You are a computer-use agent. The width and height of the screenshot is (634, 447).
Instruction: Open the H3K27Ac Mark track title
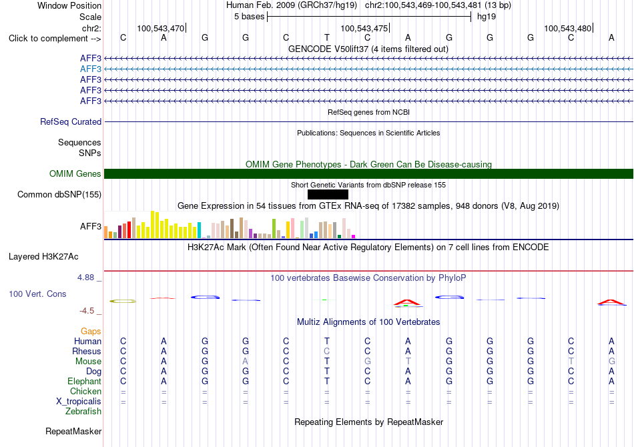tap(368, 248)
